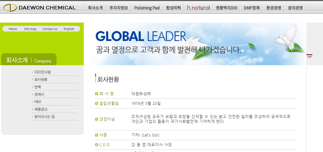Select CEO인사말 in the sidebar
Image resolution: width=323 pixels, height=152 pixels.
coord(43,72)
